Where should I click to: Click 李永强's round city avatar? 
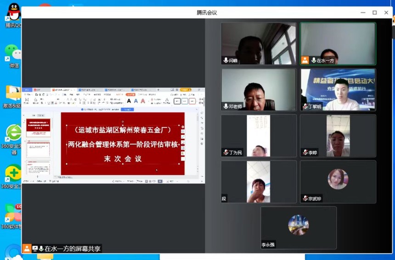click(299, 225)
